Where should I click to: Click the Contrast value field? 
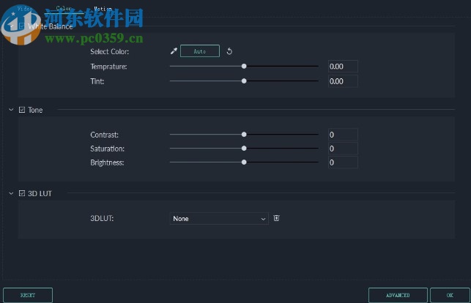point(343,135)
